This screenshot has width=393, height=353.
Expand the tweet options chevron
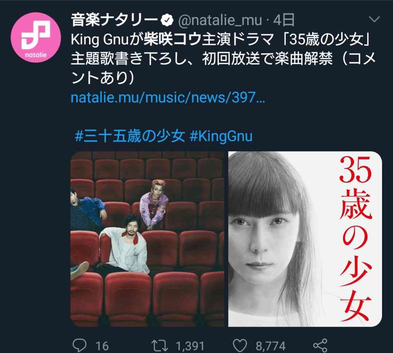pos(374,19)
